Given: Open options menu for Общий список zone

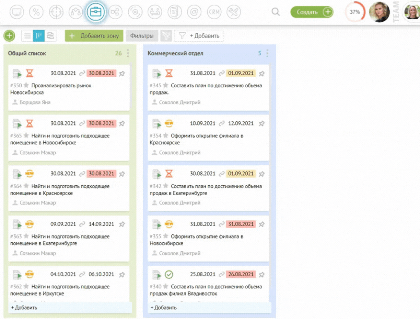Looking at the screenshot, I should (127, 53).
